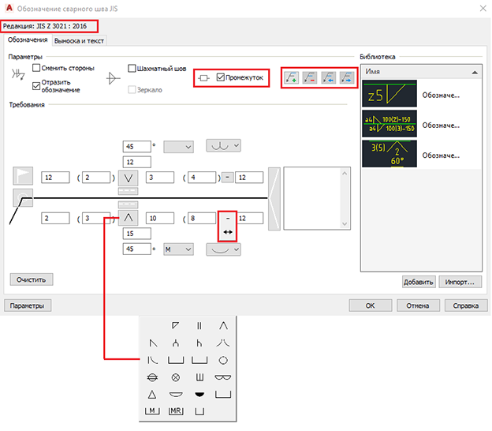Choose the outlined half-moon symbol in palette
492x431 pixels.
tap(176, 395)
